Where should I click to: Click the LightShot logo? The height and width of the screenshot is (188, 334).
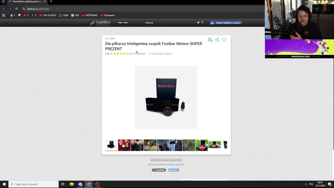100,23
